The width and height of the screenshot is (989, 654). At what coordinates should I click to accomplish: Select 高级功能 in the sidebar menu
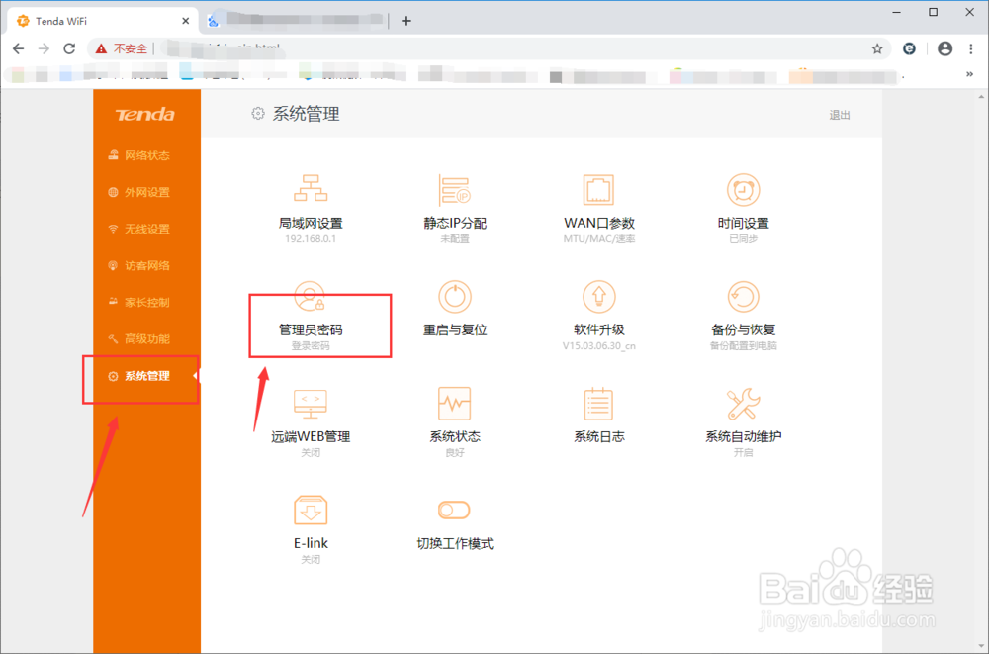(x=138, y=339)
